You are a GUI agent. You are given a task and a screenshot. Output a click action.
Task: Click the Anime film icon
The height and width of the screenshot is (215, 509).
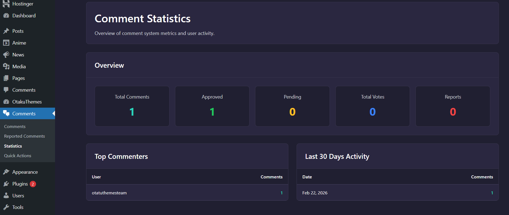pos(6,43)
